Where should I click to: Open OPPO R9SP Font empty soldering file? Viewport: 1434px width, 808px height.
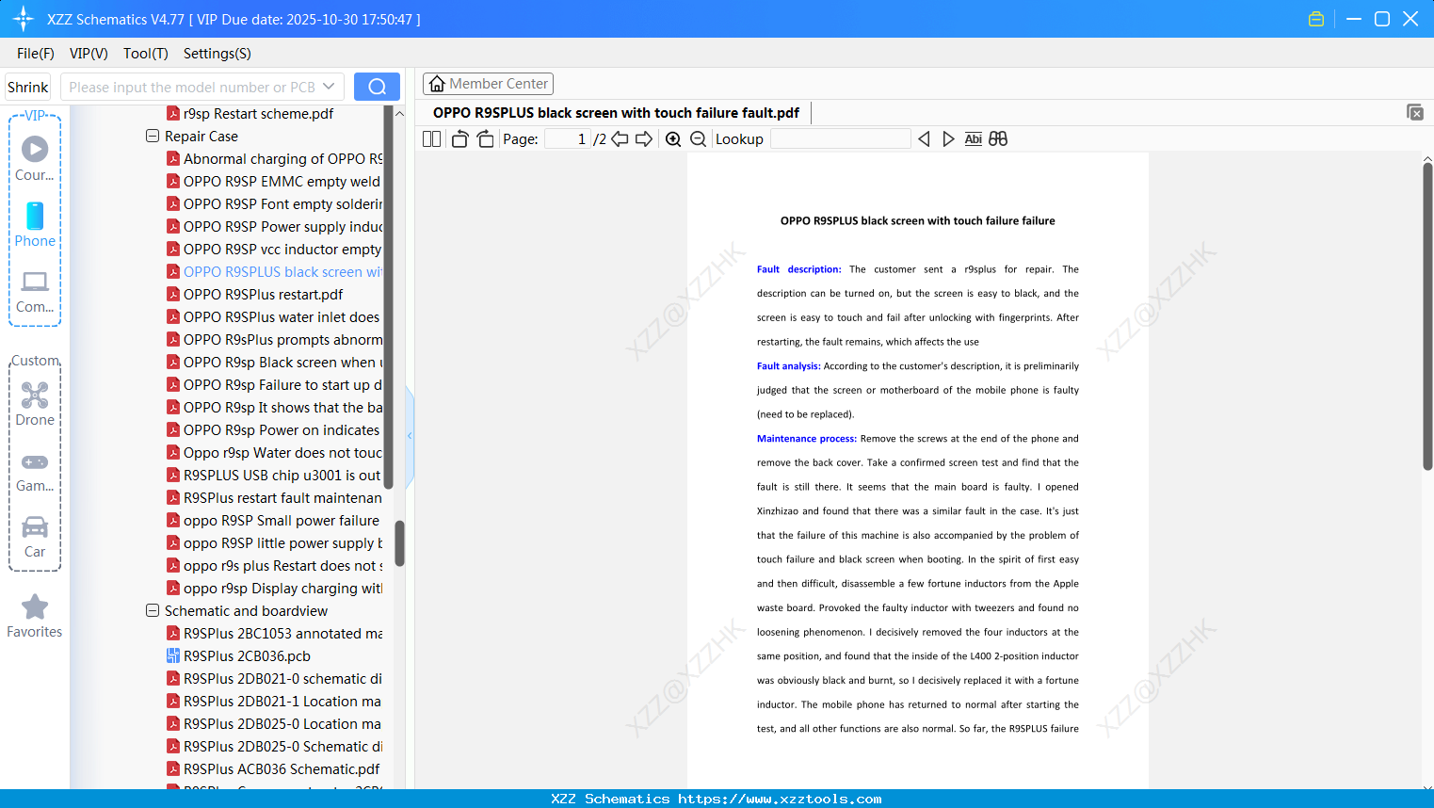point(275,203)
